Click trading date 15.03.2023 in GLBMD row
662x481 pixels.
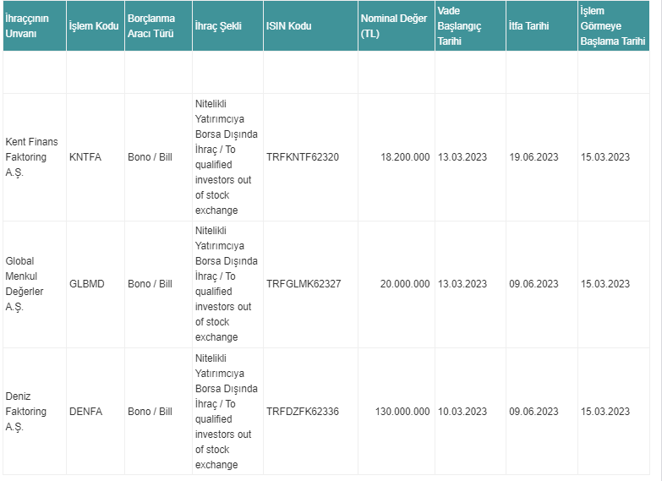(605, 284)
